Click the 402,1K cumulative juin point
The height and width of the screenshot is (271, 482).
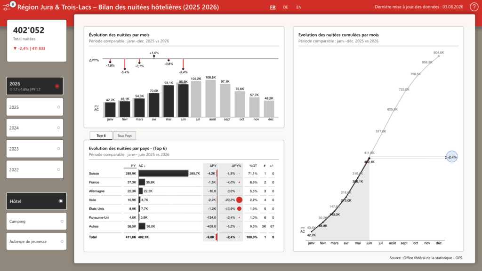click(369, 159)
